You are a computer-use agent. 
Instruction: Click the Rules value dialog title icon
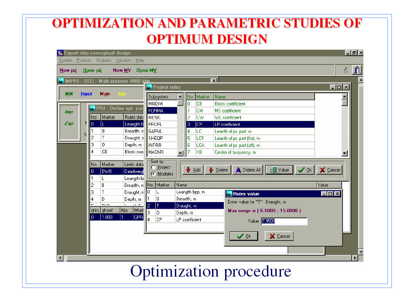[x=229, y=194]
